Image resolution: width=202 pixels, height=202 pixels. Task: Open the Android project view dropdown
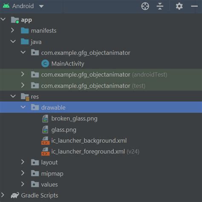[x=41, y=6]
